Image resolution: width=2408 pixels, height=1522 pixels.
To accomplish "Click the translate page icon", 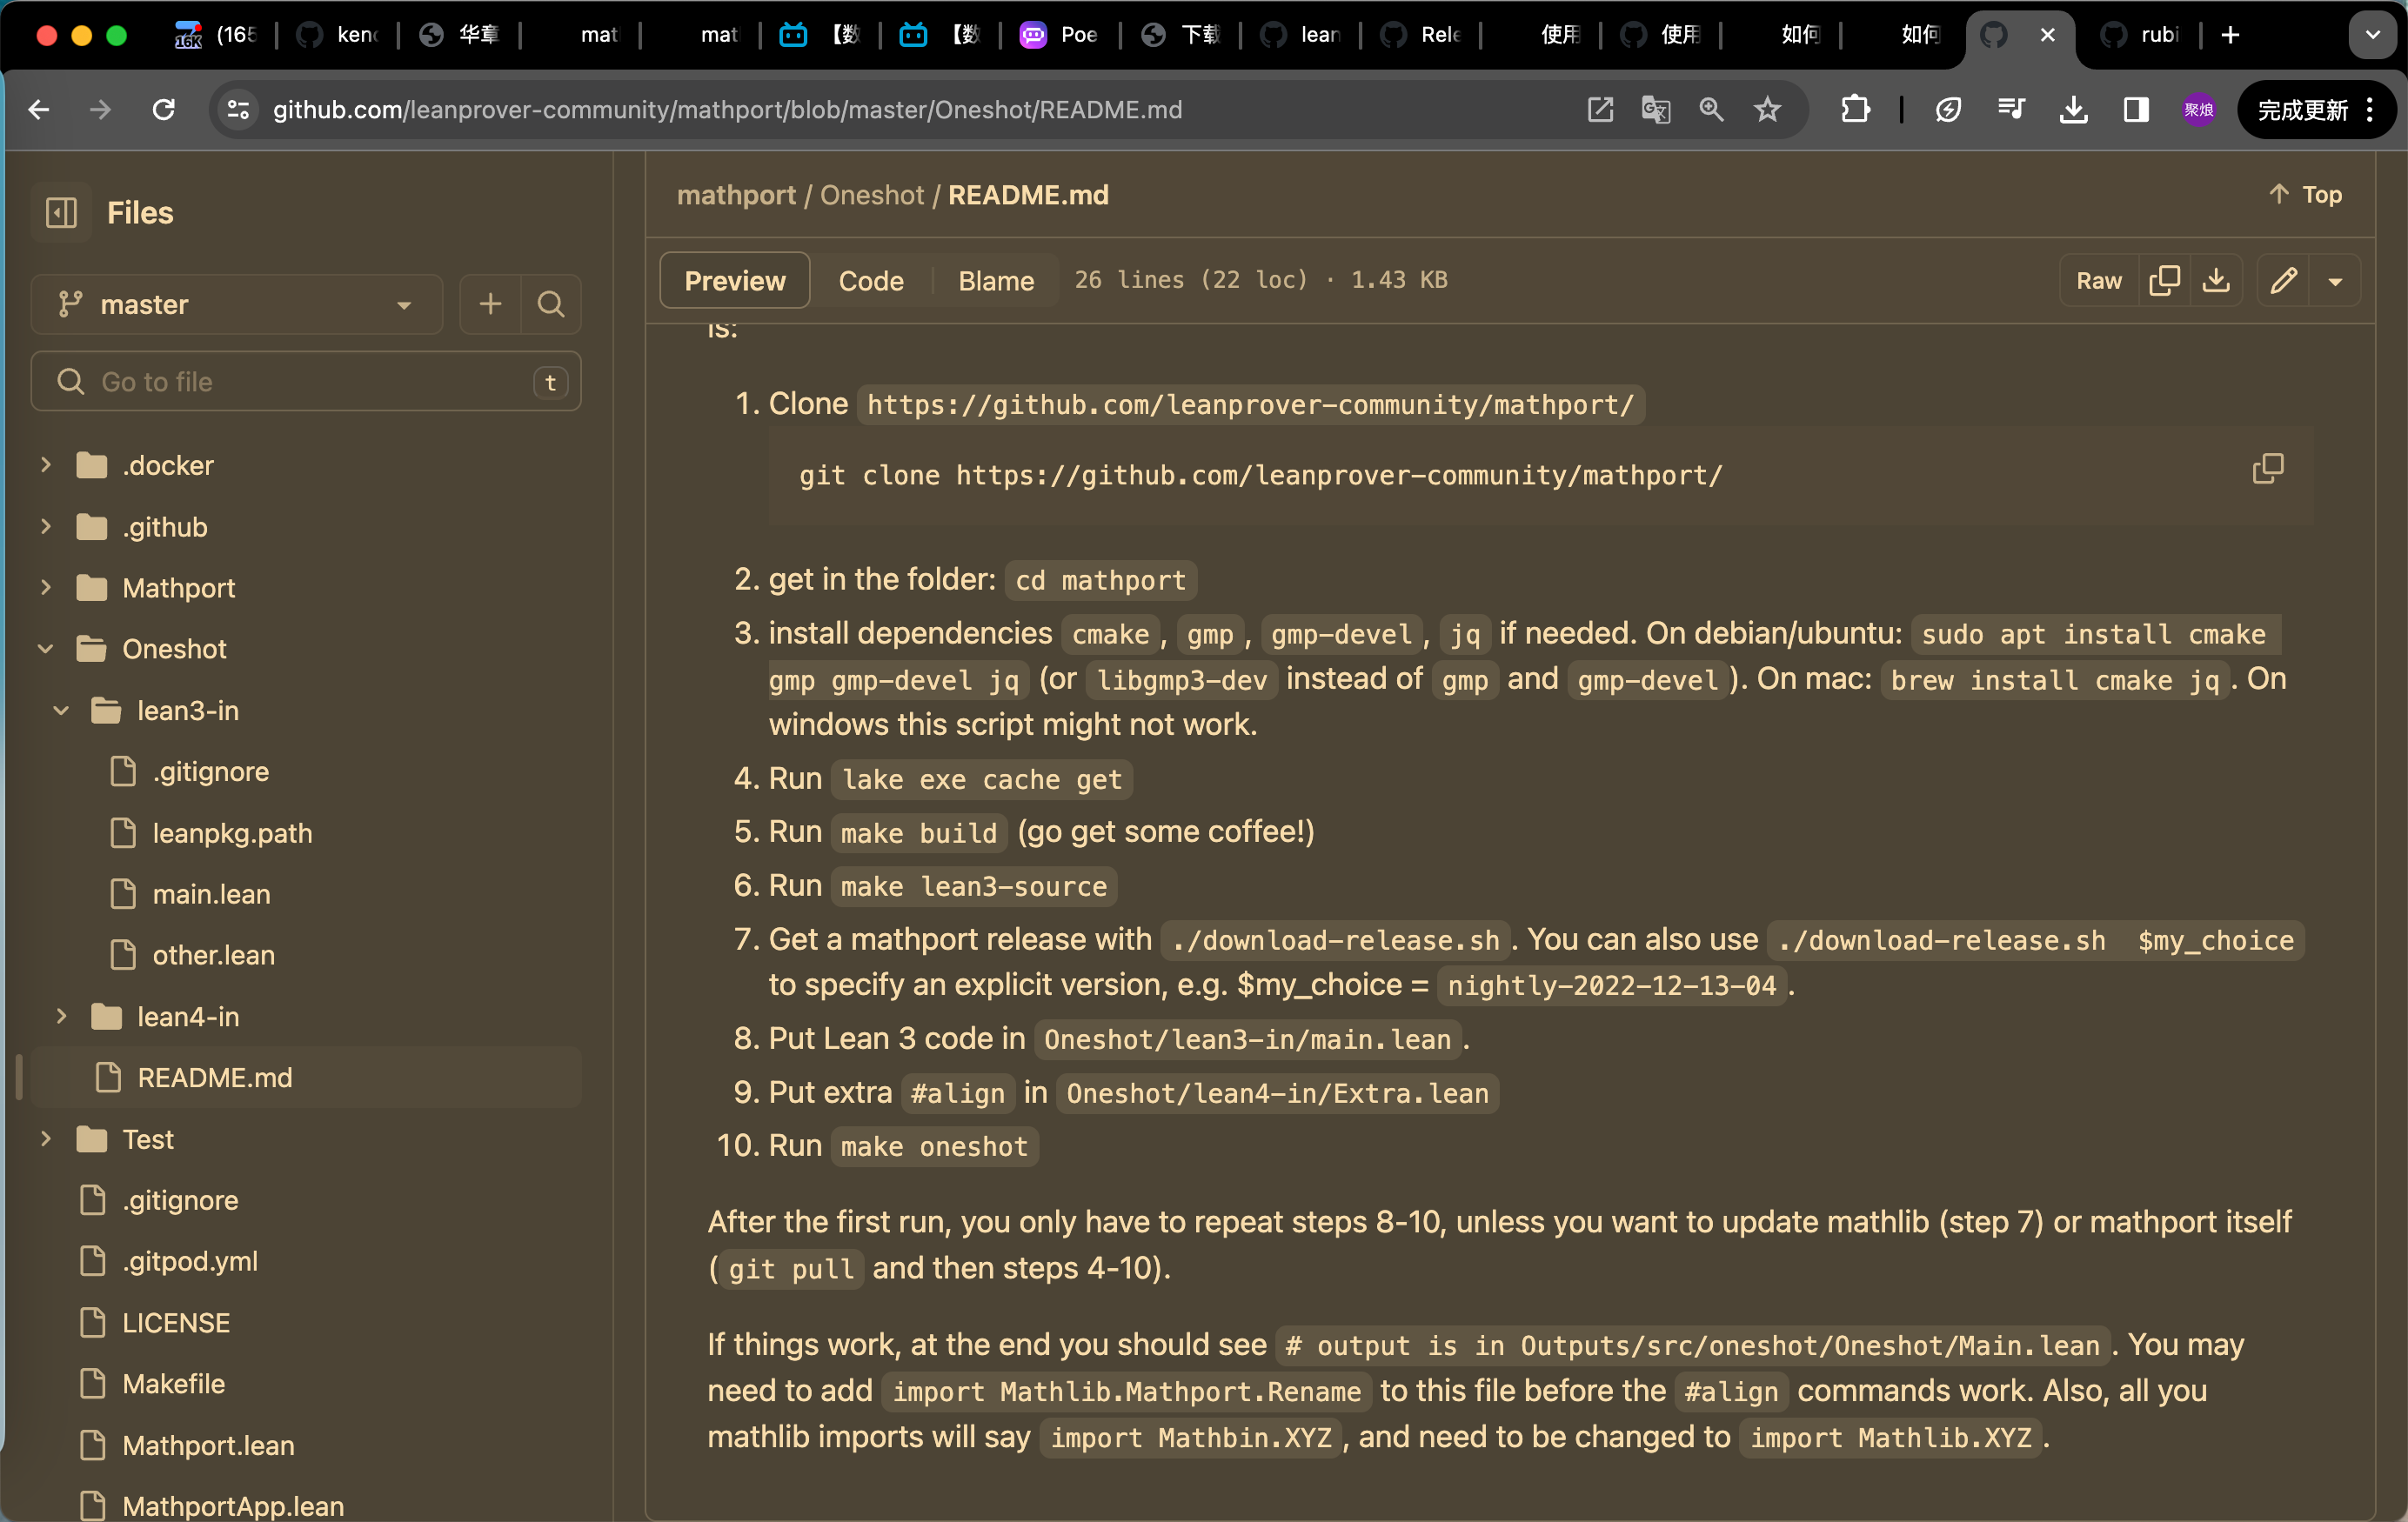I will pos(1656,109).
